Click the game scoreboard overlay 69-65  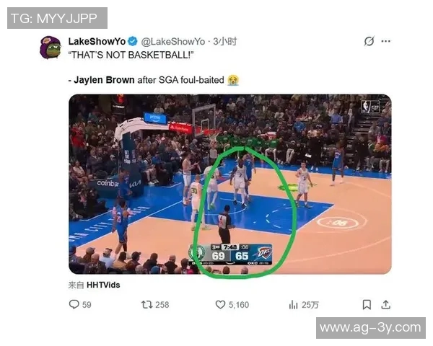click(230, 254)
